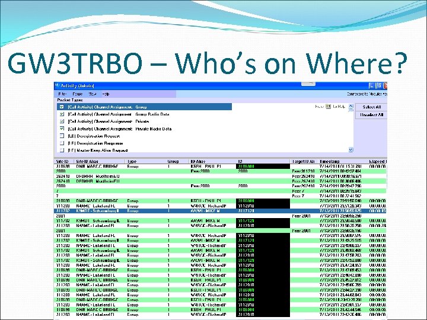Click the GW3TRBO – Who's on Where? slide title
This screenshot has height=320, width=427.
208,63
